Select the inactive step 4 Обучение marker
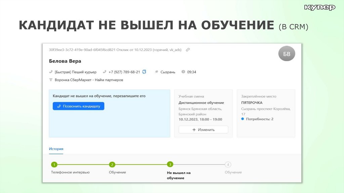 [228, 164]
